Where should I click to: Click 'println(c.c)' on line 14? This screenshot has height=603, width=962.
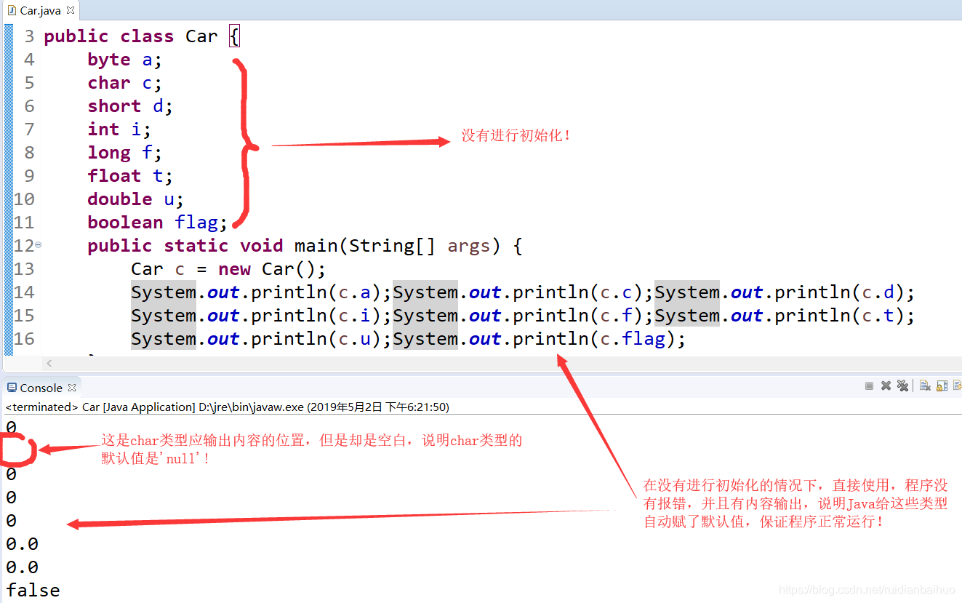point(578,292)
